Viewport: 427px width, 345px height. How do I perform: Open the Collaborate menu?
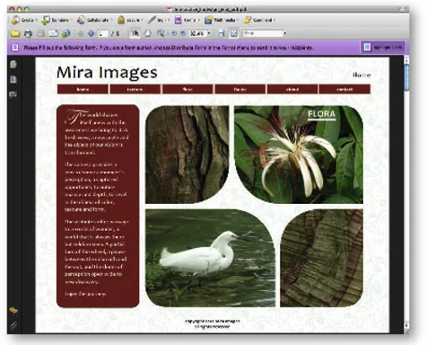click(94, 20)
